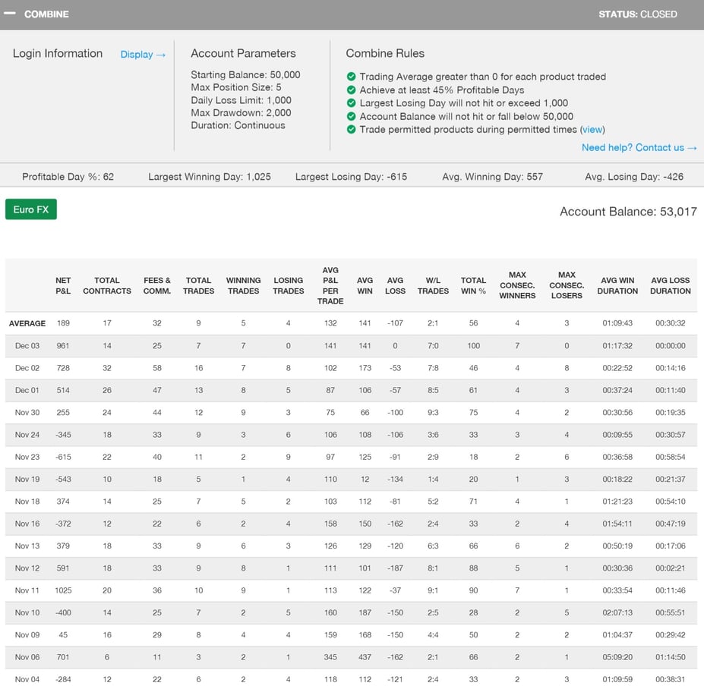Click green check beside Largest Losing Day rule
The width and height of the screenshot is (704, 689).
pyautogui.click(x=351, y=103)
